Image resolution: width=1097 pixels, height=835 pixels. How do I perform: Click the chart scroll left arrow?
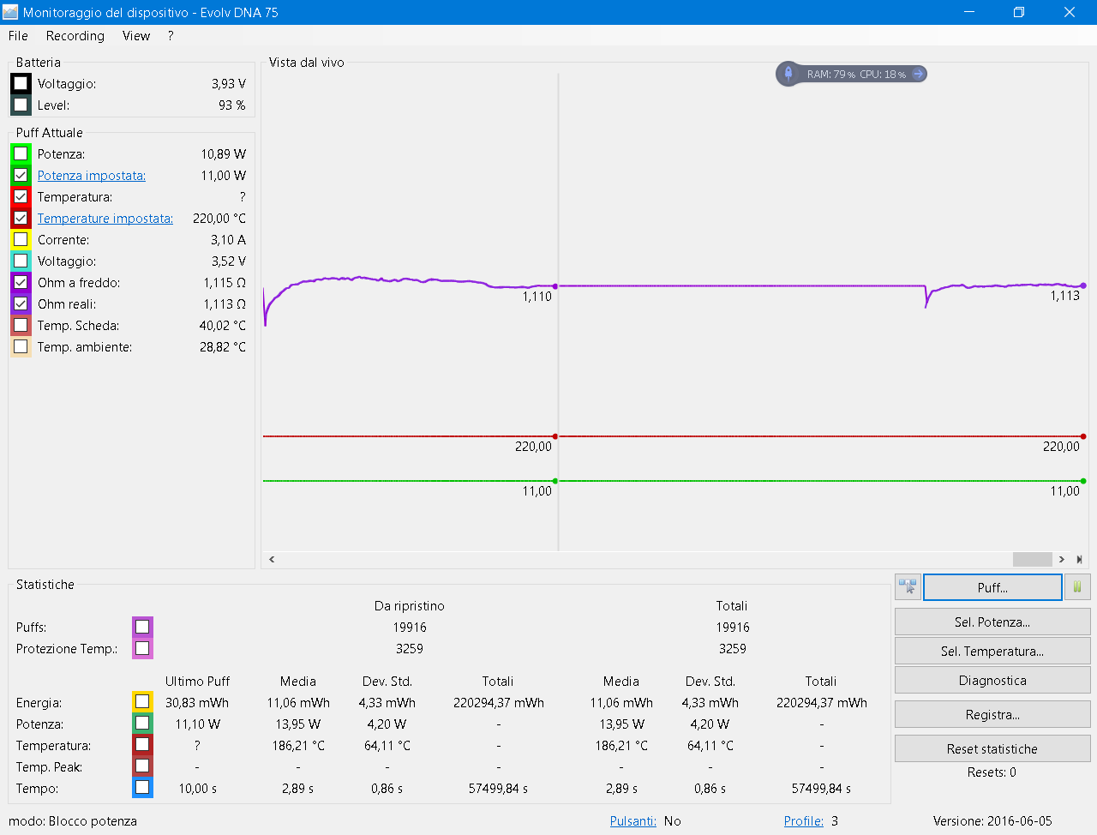click(273, 559)
